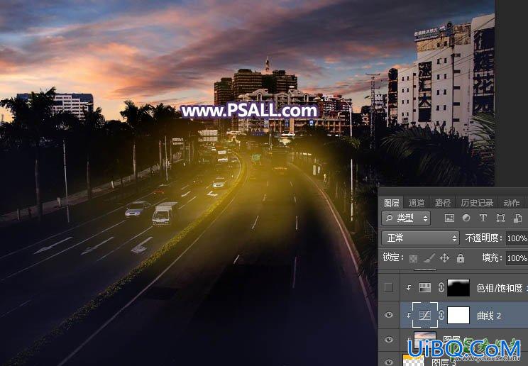
Task: Open the 历史记录 (History) tab
Action: coord(477,203)
